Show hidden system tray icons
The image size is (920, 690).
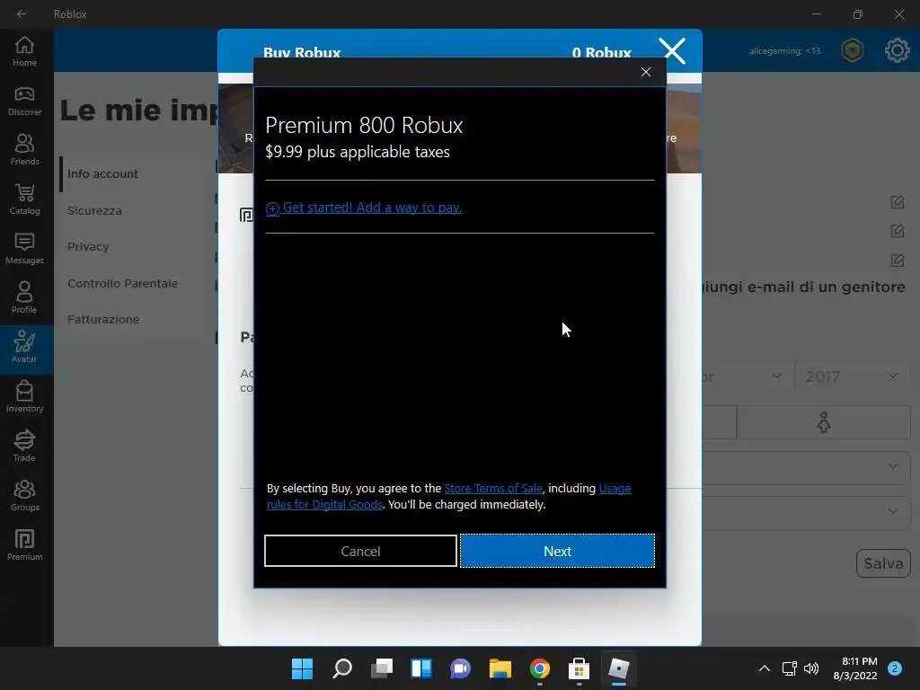click(764, 668)
